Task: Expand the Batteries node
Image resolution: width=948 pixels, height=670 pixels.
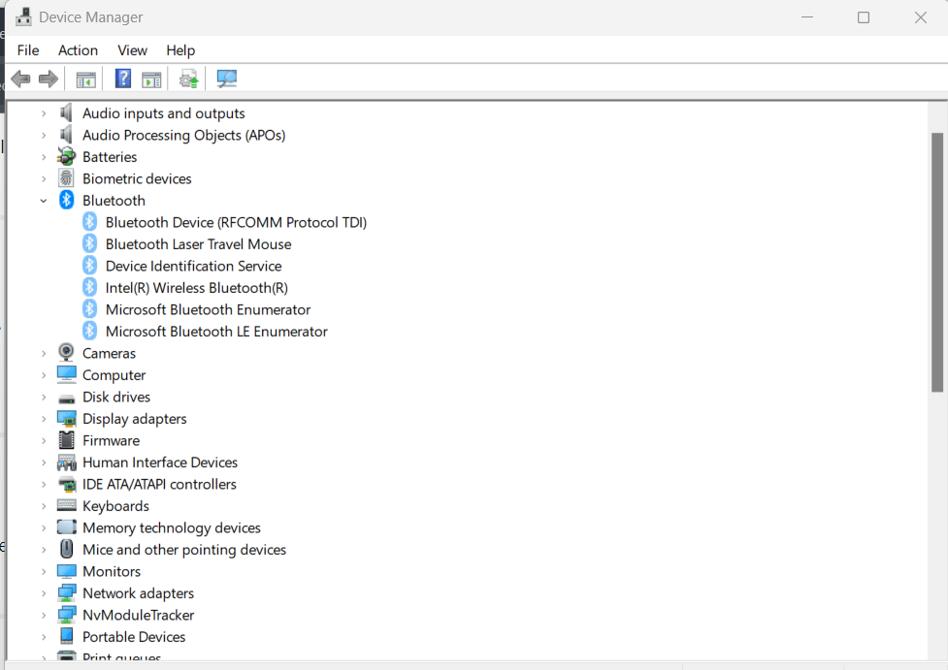Action: 44,157
